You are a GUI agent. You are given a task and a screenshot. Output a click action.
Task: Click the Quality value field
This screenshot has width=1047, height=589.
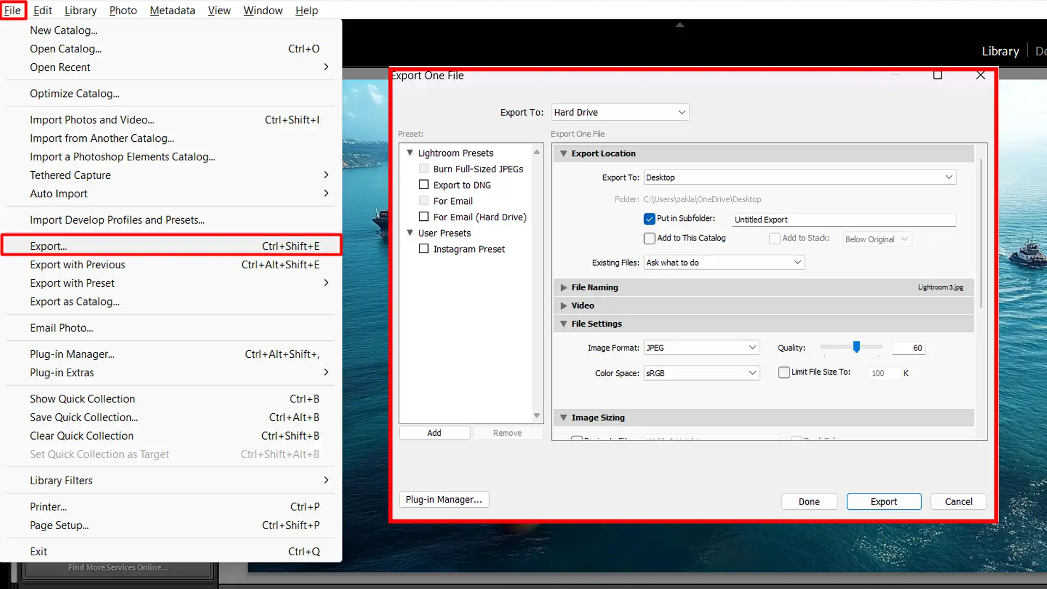point(909,347)
